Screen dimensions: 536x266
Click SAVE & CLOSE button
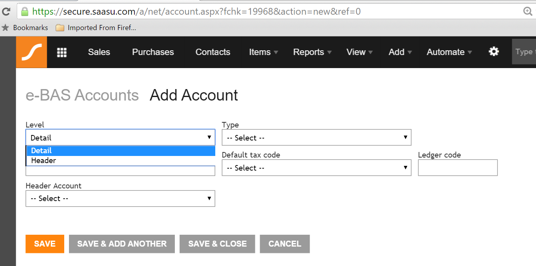(x=217, y=244)
